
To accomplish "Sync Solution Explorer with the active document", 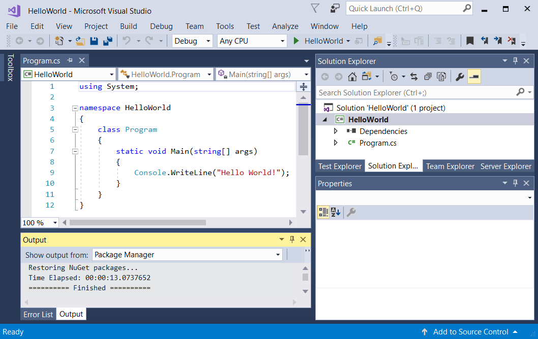I will point(413,76).
